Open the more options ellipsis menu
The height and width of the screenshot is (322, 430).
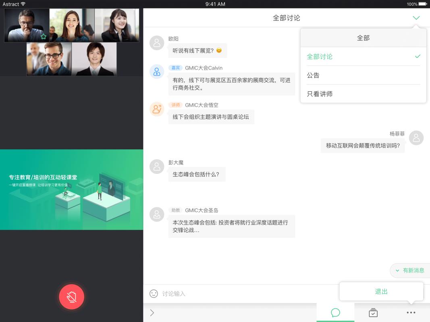410,312
